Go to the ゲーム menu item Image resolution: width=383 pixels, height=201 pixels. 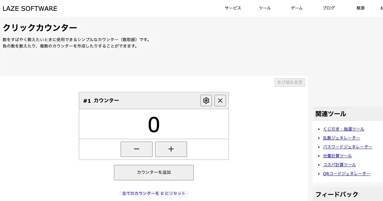point(297,8)
